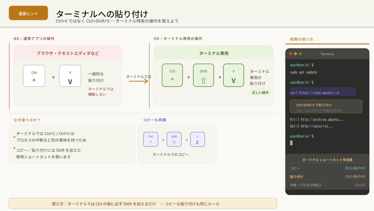Click the terminal cursor block at last prompt

click(x=291, y=143)
